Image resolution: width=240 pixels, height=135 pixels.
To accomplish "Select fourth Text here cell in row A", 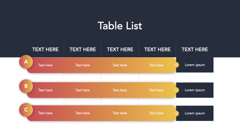I will [x=156, y=65].
